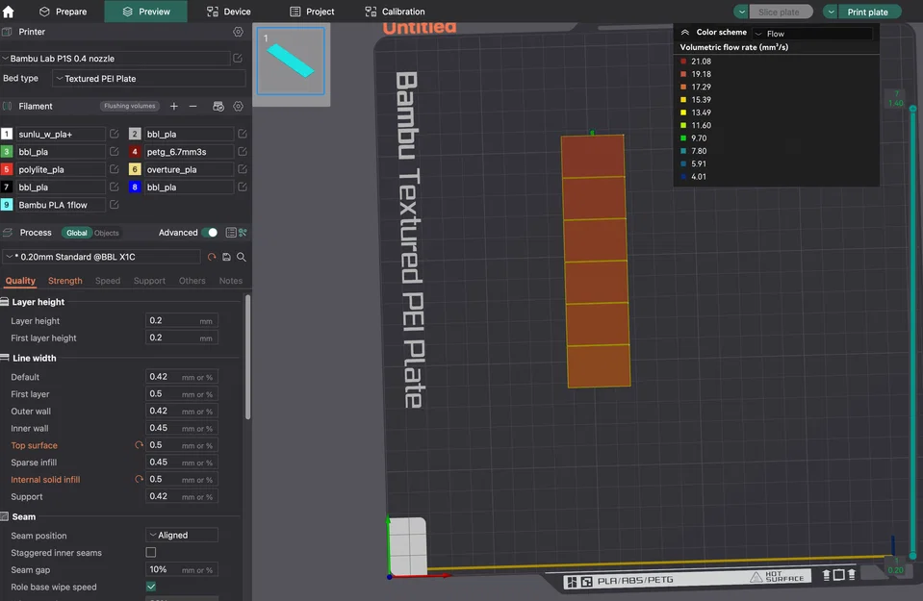
Task: Edit the Bambu Lab P1S printer preset
Action: (238, 59)
